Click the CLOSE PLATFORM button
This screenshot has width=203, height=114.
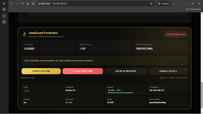click(x=83, y=71)
